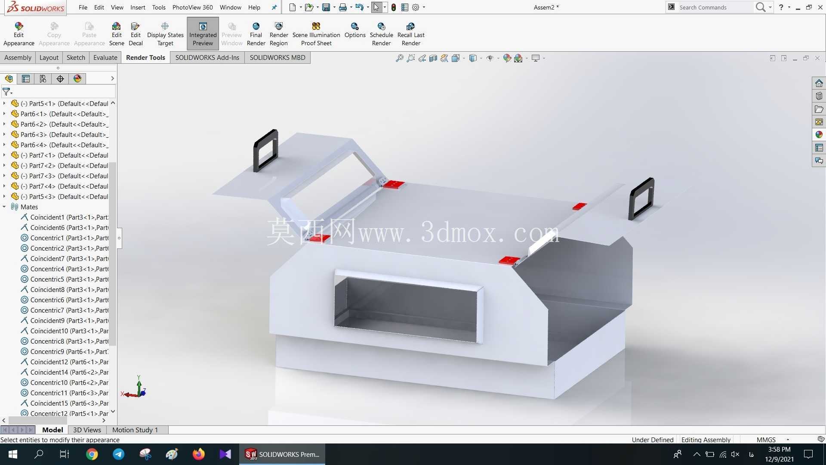Open the Windows Start menu
826x465 pixels.
(x=12, y=454)
